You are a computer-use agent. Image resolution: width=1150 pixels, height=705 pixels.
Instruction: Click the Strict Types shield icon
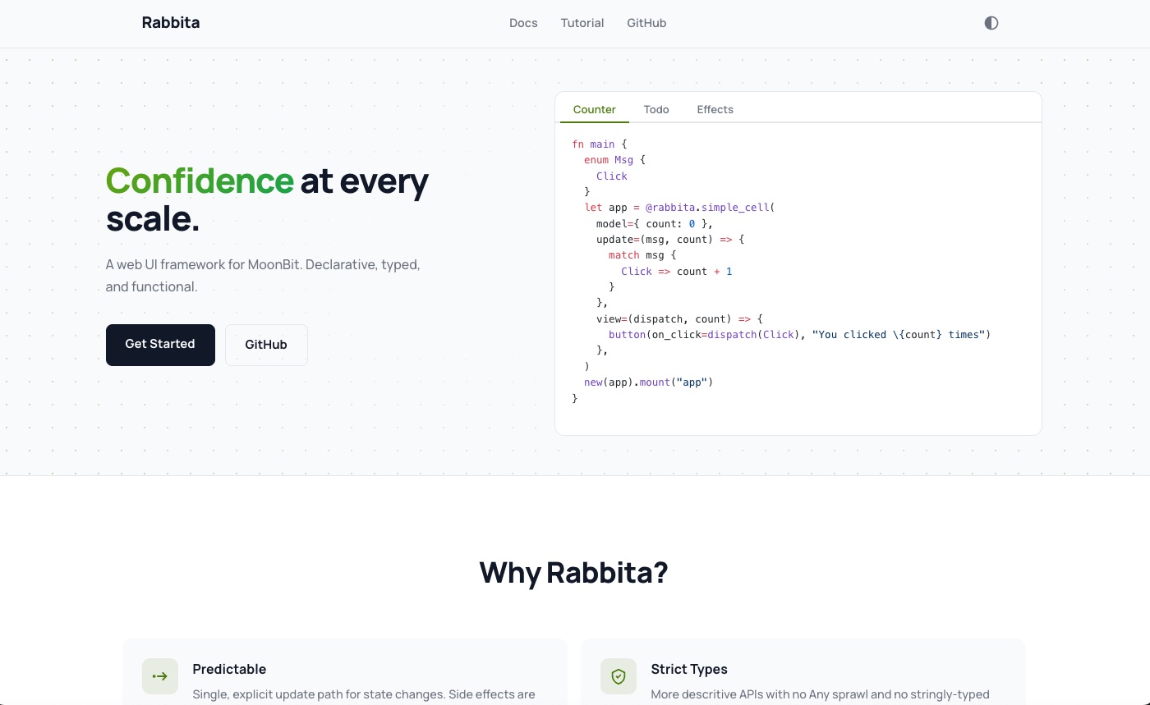[x=619, y=676]
